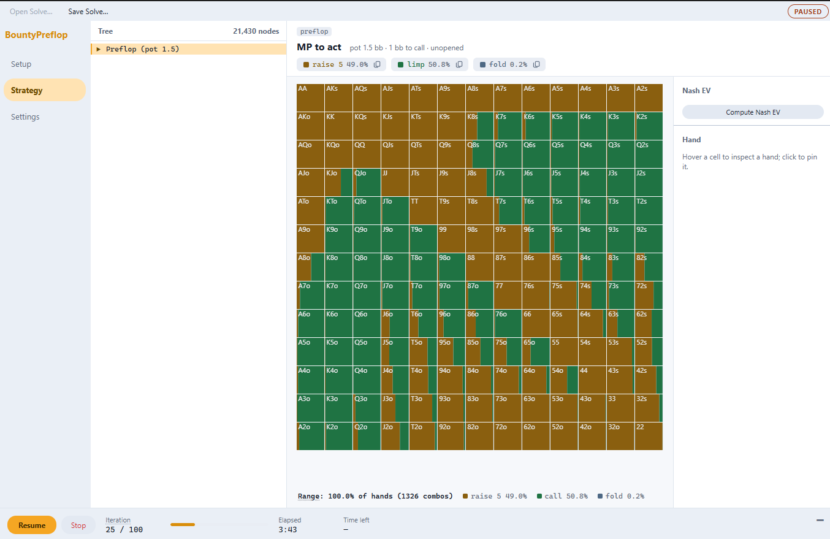This screenshot has height=539, width=830.
Task: Copy the limp 50.8% range via its copy icon
Action: pyautogui.click(x=460, y=64)
